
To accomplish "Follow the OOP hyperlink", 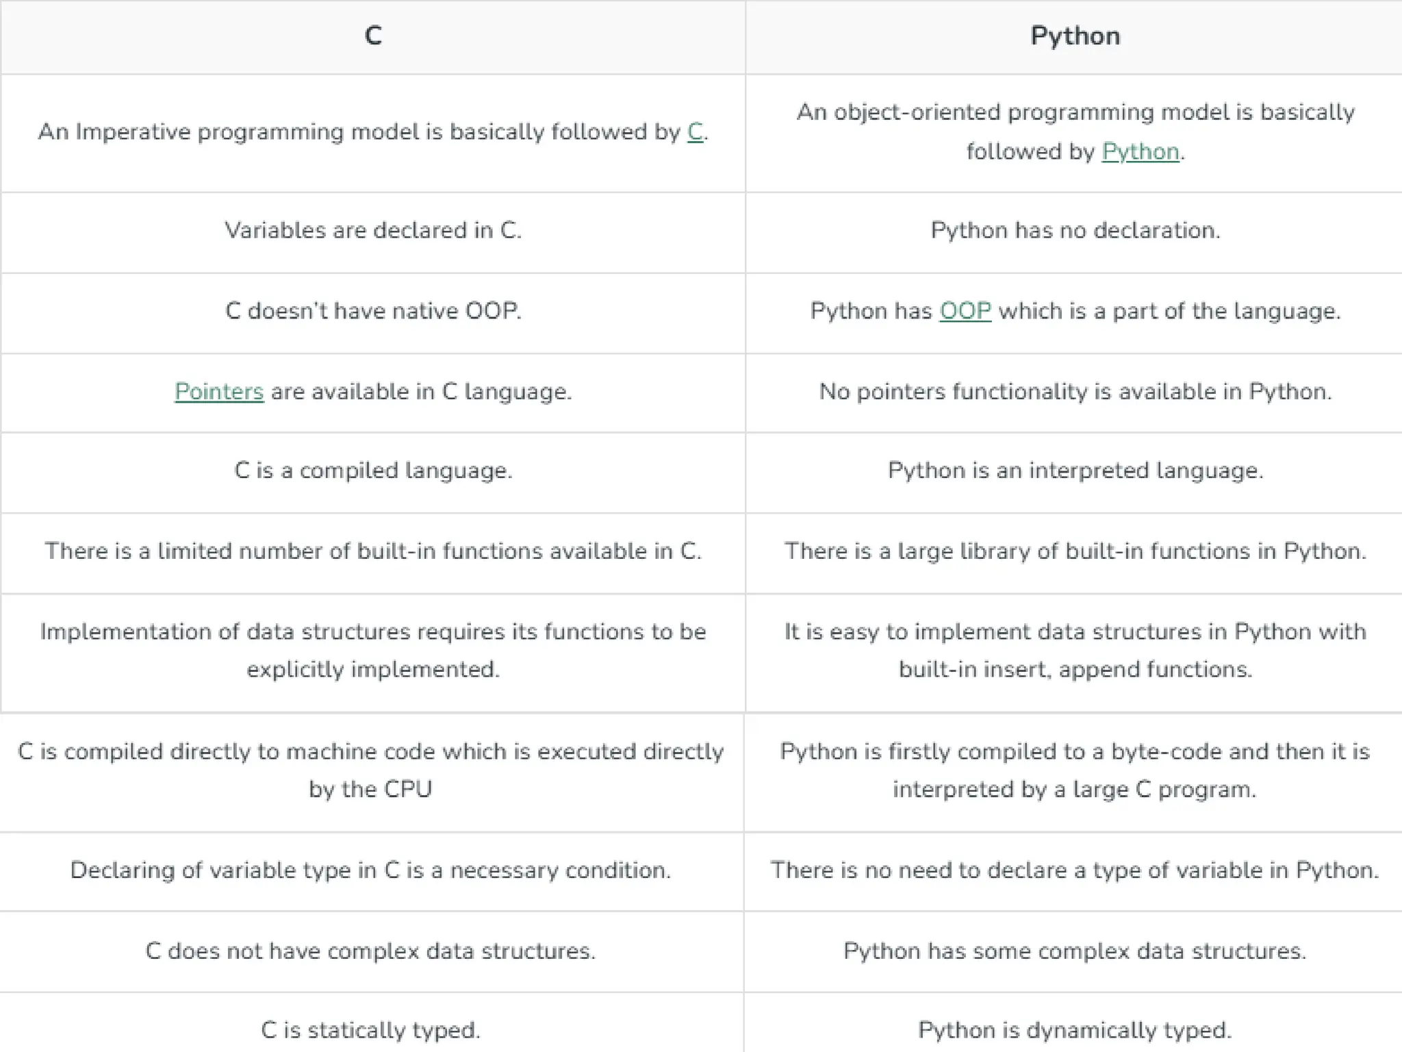I will coord(965,311).
